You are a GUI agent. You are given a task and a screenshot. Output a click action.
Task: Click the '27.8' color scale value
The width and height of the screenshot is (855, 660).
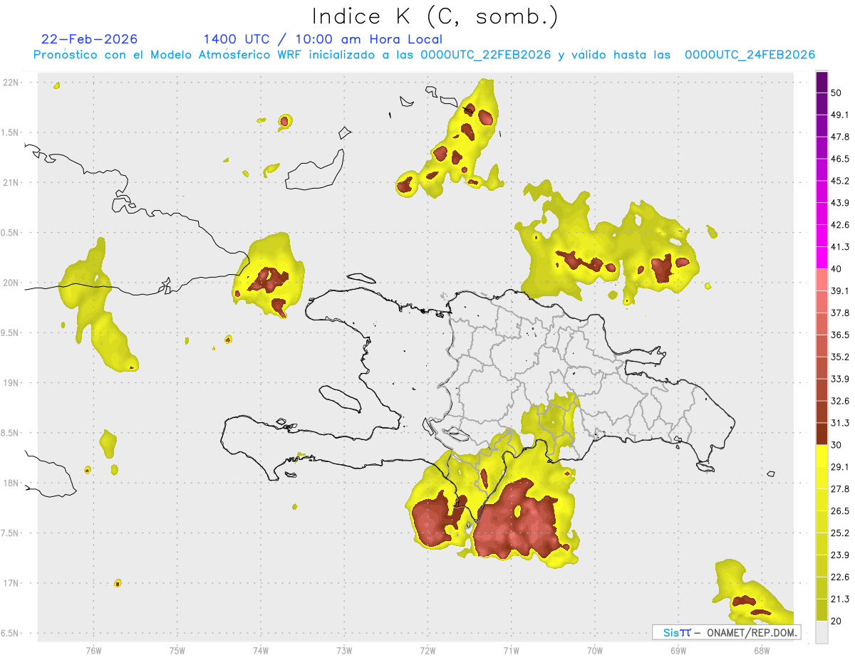click(840, 489)
